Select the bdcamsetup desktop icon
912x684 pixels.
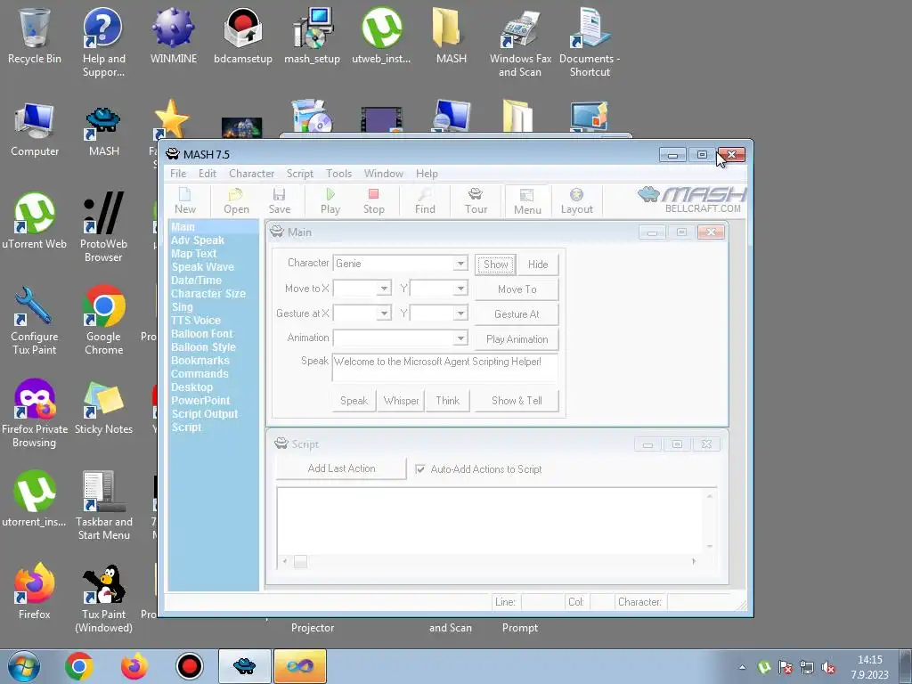(243, 36)
